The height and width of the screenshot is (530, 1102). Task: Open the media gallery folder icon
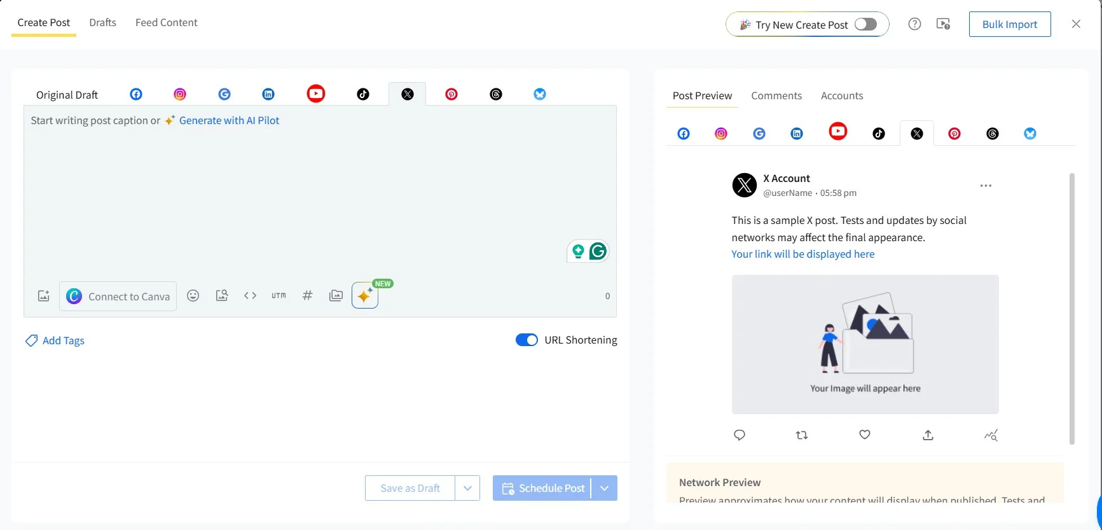tap(336, 295)
